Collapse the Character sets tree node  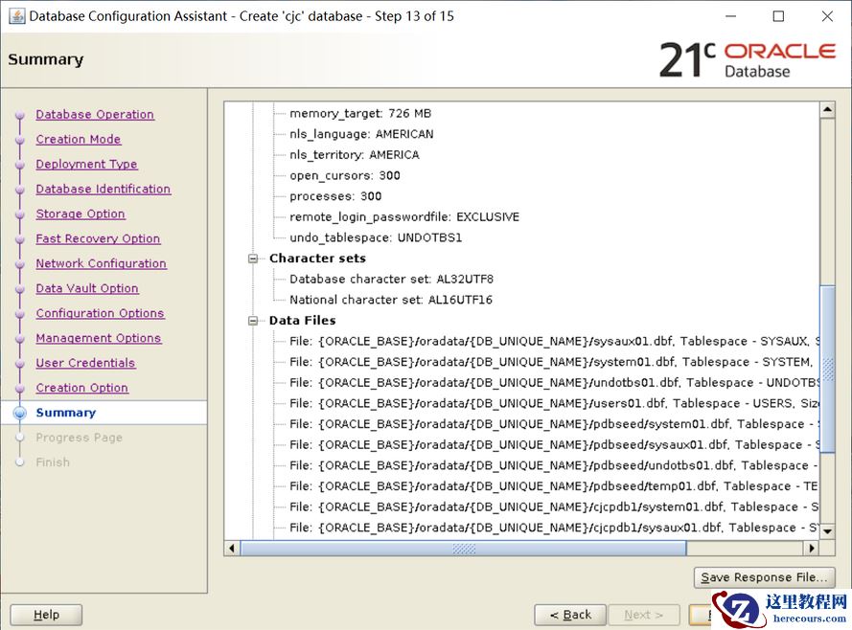[254, 259]
